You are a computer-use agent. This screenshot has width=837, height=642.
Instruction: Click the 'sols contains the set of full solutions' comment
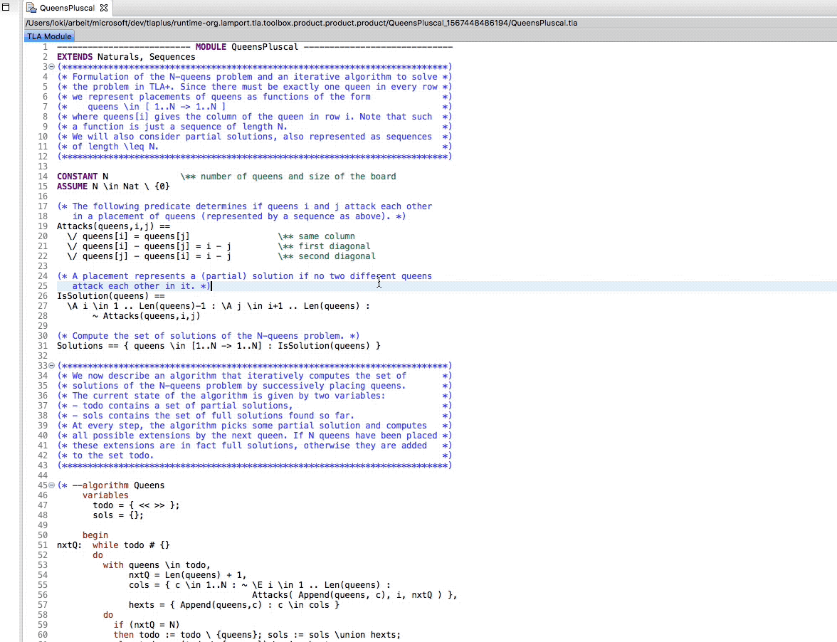pos(255,416)
